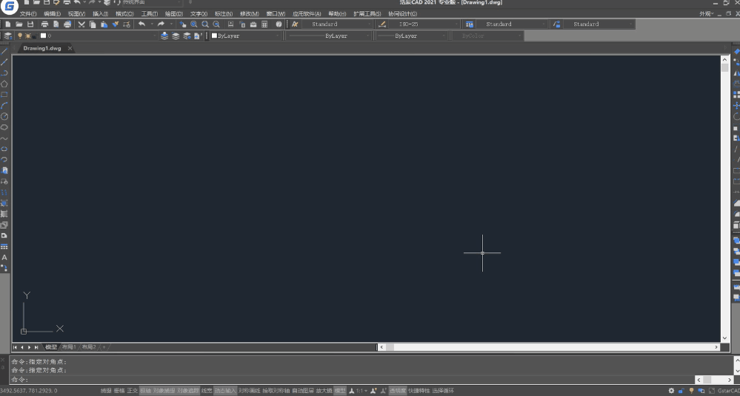Click the Help question mark icon
740x396 pixels.
coord(279,24)
